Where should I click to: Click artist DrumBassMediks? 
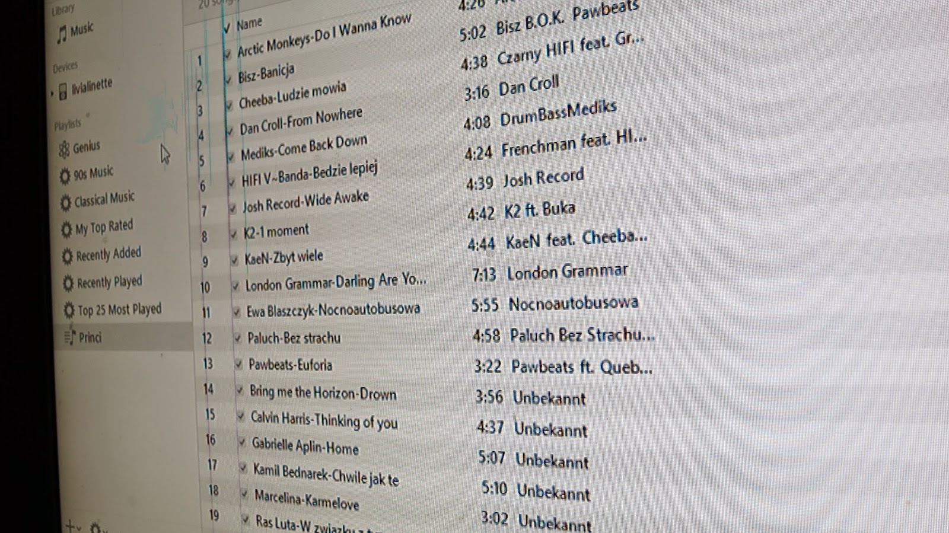tap(558, 113)
